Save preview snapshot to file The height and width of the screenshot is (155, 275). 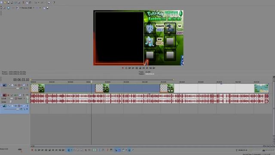point(47,8)
